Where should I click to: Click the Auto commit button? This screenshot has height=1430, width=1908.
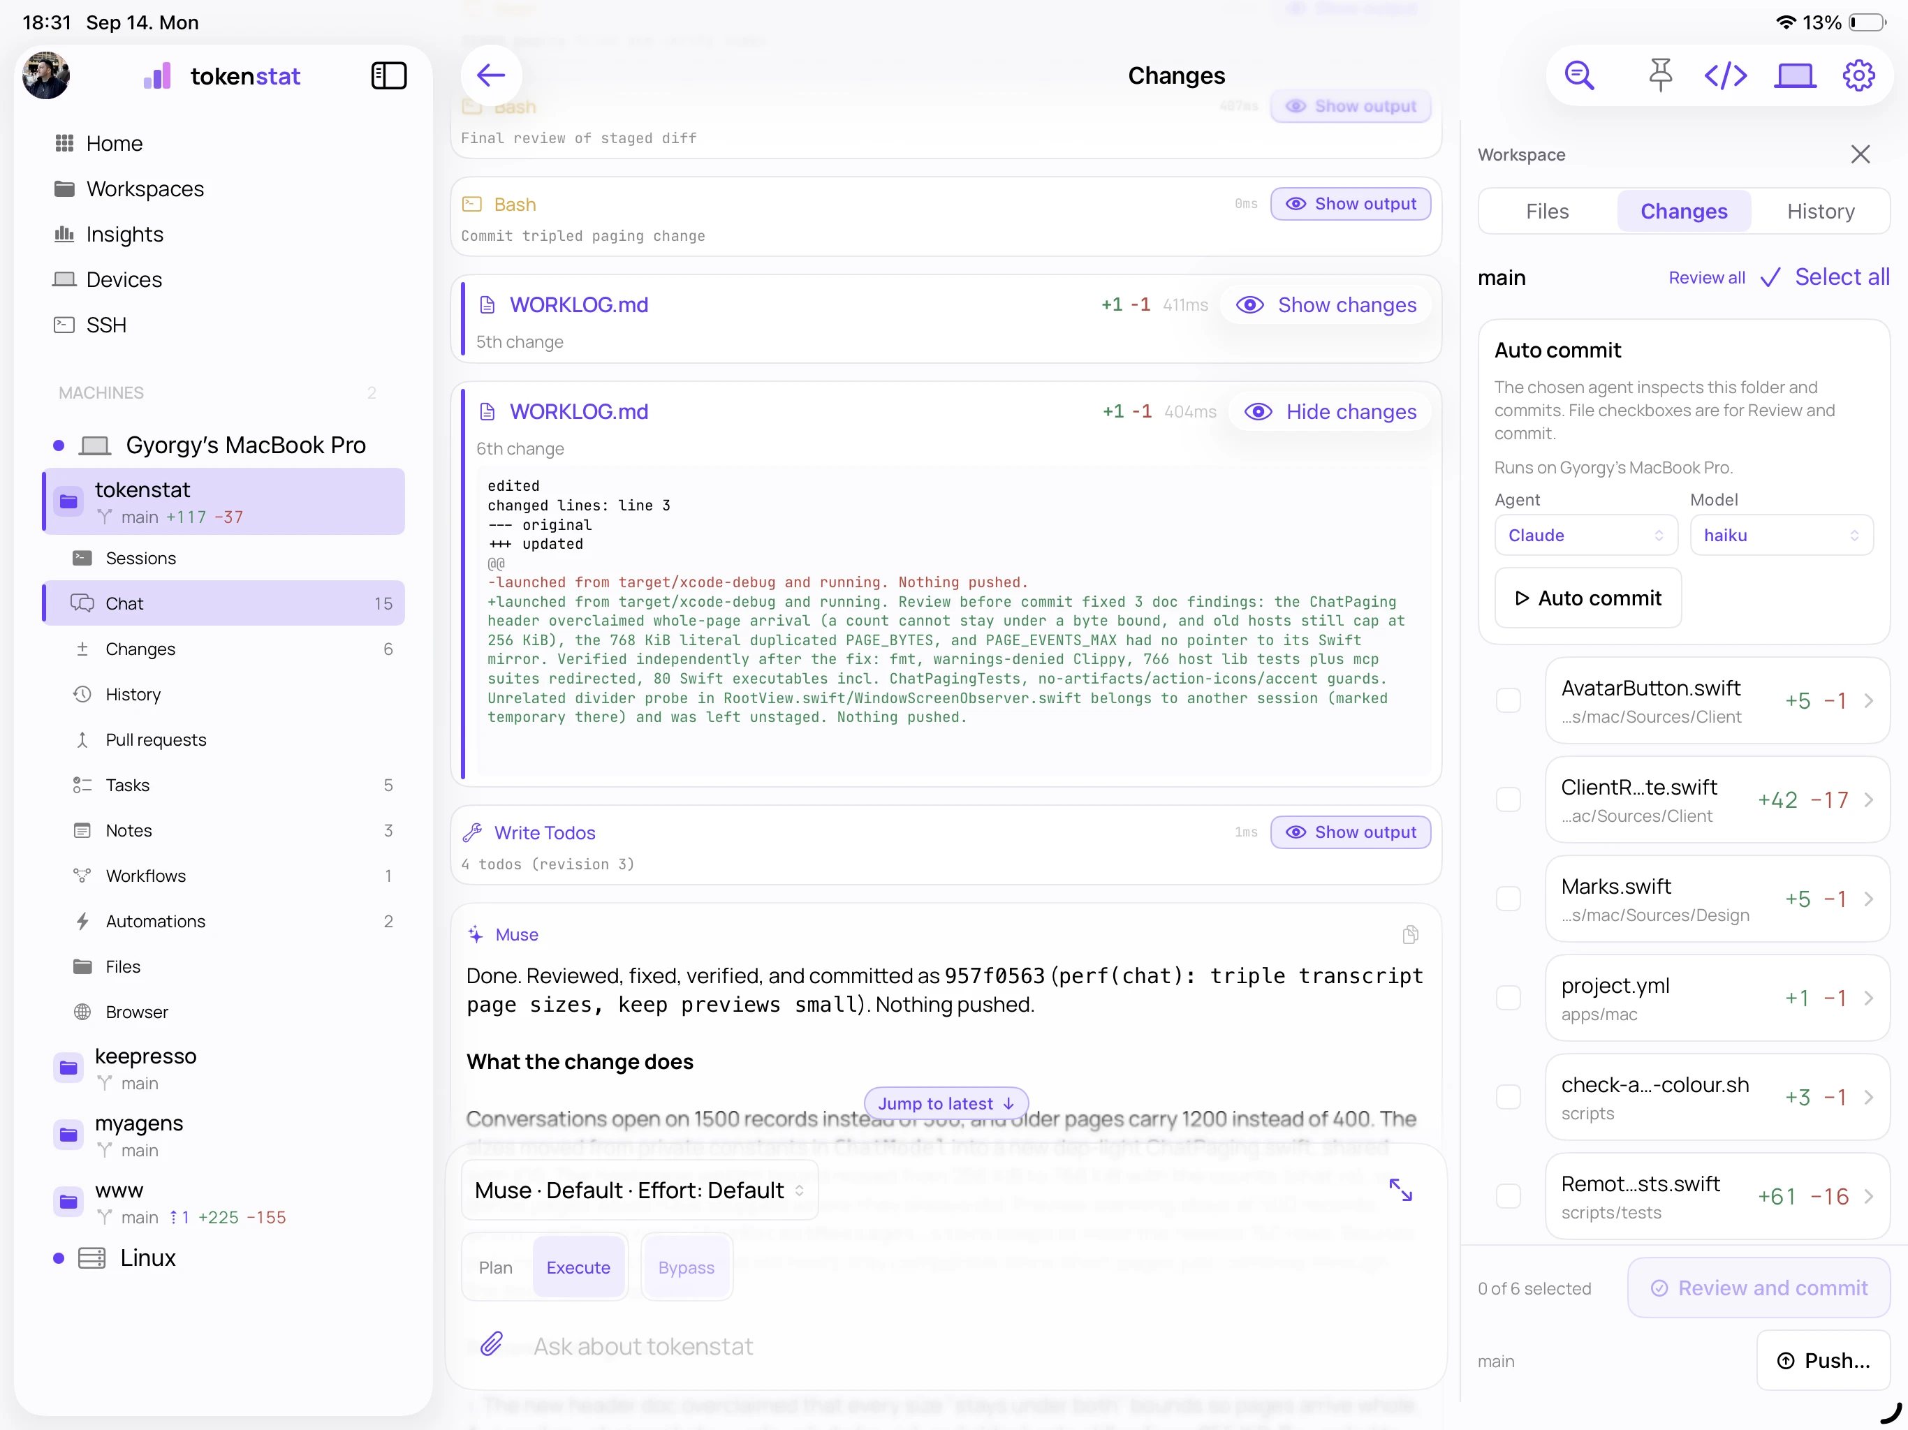1588,598
